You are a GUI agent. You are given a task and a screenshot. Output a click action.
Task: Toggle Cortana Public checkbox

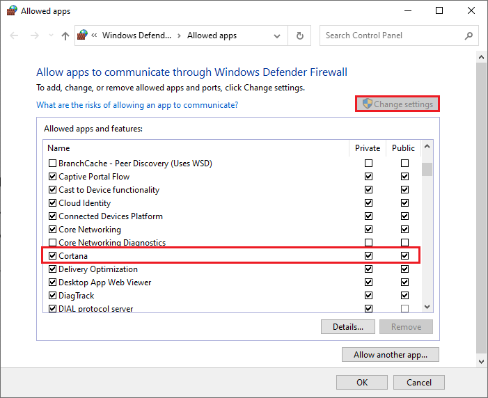[x=404, y=256]
